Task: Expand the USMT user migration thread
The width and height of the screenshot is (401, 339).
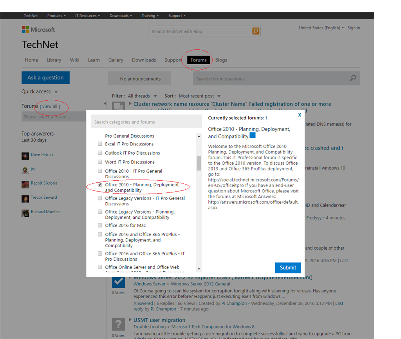Action: pos(130,319)
